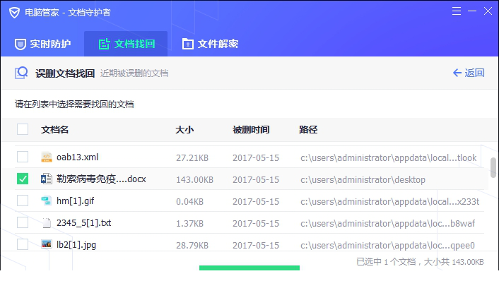Click the 27.21KB size value
This screenshot has width=499, height=281.
[x=192, y=158]
